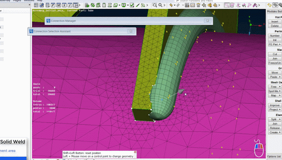Click the blue save-style icon in toolbar
Image resolution: width=282 pixels, height=160 pixels.
point(42,5)
